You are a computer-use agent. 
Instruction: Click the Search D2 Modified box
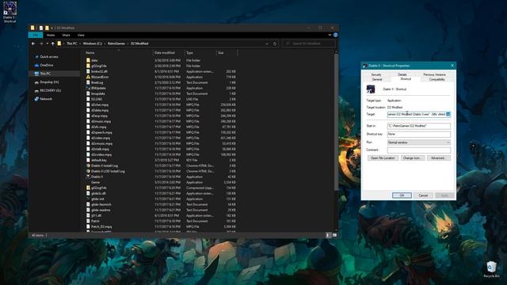point(308,44)
